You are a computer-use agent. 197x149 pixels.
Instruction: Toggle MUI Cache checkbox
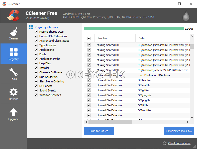point(36,86)
